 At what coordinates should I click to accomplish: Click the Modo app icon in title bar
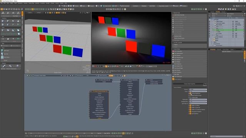pyautogui.click(x=1, y=1)
